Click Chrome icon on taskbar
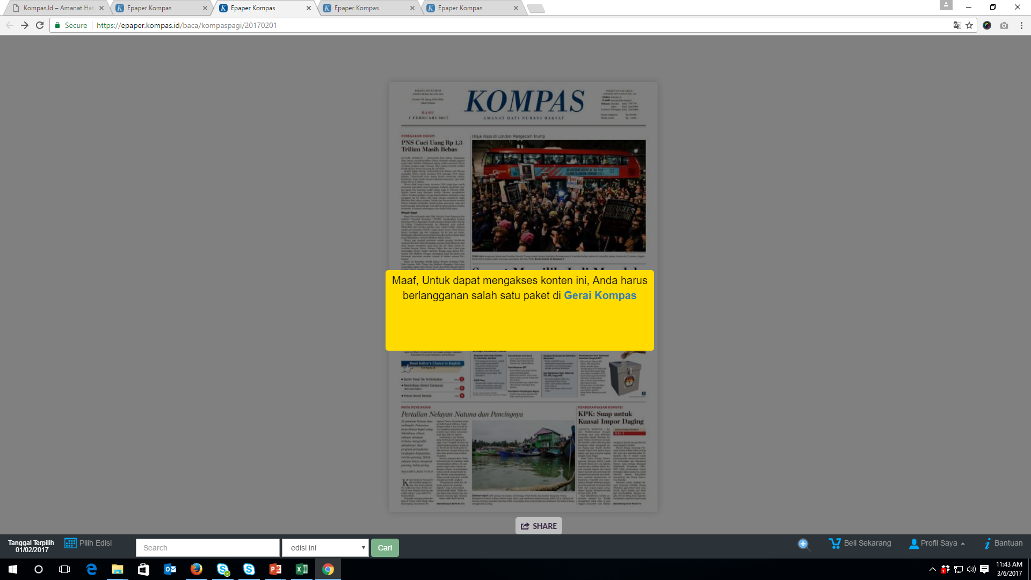 tap(328, 569)
